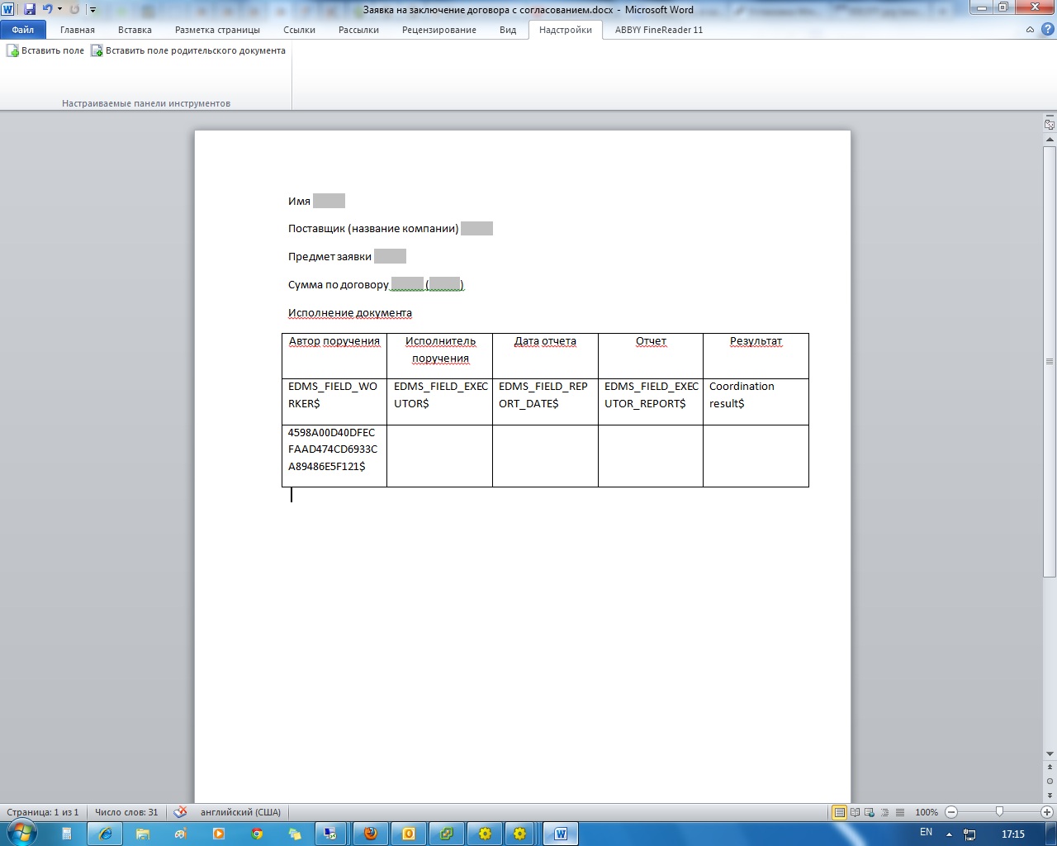The width and height of the screenshot is (1057, 846).
Task: Click the zoom out minus button
Action: [951, 812]
